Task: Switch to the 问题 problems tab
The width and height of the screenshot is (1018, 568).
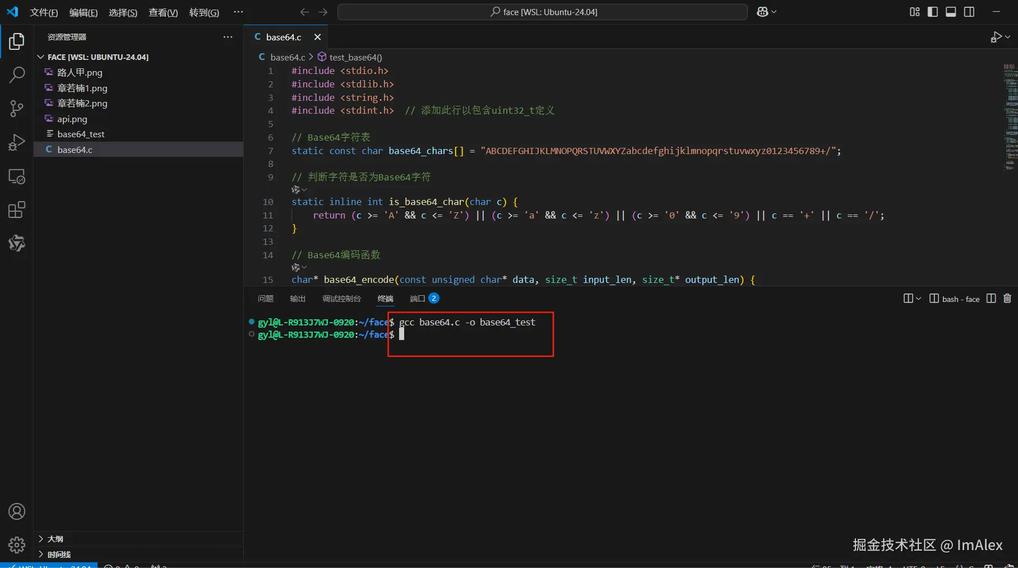Action: point(265,299)
